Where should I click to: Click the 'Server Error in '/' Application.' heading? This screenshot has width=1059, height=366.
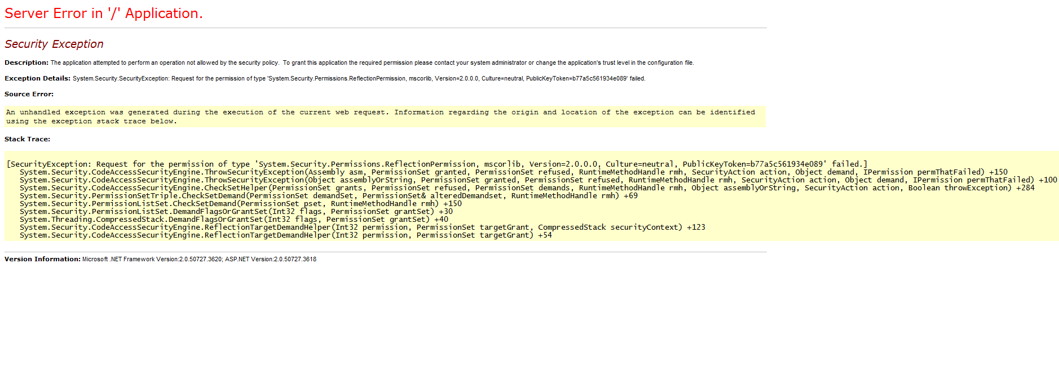pos(104,14)
